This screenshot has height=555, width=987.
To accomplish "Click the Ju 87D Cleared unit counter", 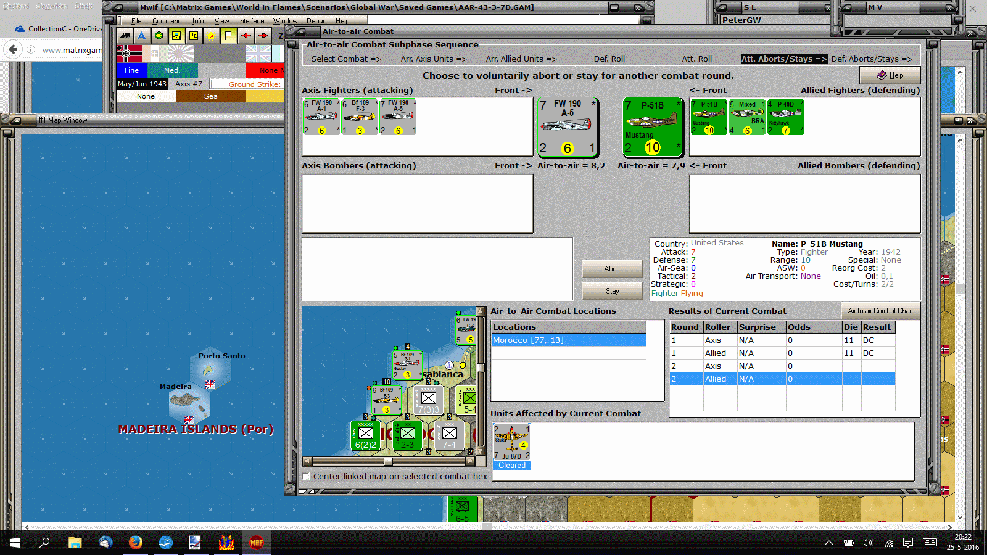I will pos(512,446).
